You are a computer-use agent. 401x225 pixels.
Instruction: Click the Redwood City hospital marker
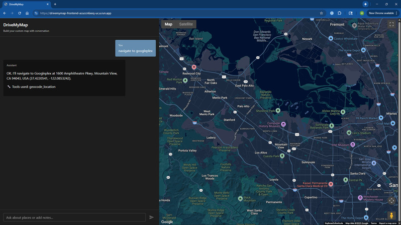pyautogui.click(x=194, y=67)
